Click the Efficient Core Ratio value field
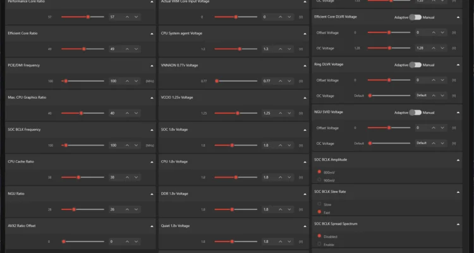Screen dimensions: 474x253 (x=116, y=49)
